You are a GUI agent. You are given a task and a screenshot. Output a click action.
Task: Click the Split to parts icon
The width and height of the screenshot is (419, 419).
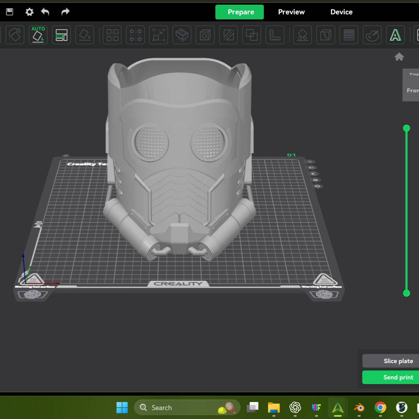click(135, 35)
